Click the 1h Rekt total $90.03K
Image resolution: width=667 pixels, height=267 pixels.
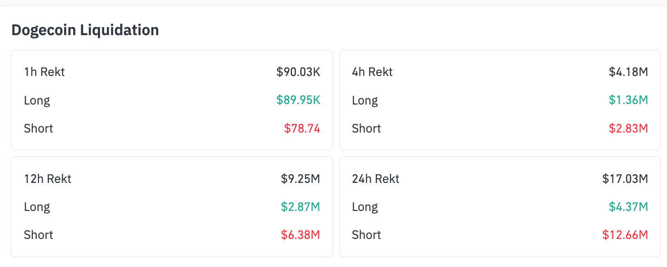click(x=298, y=72)
